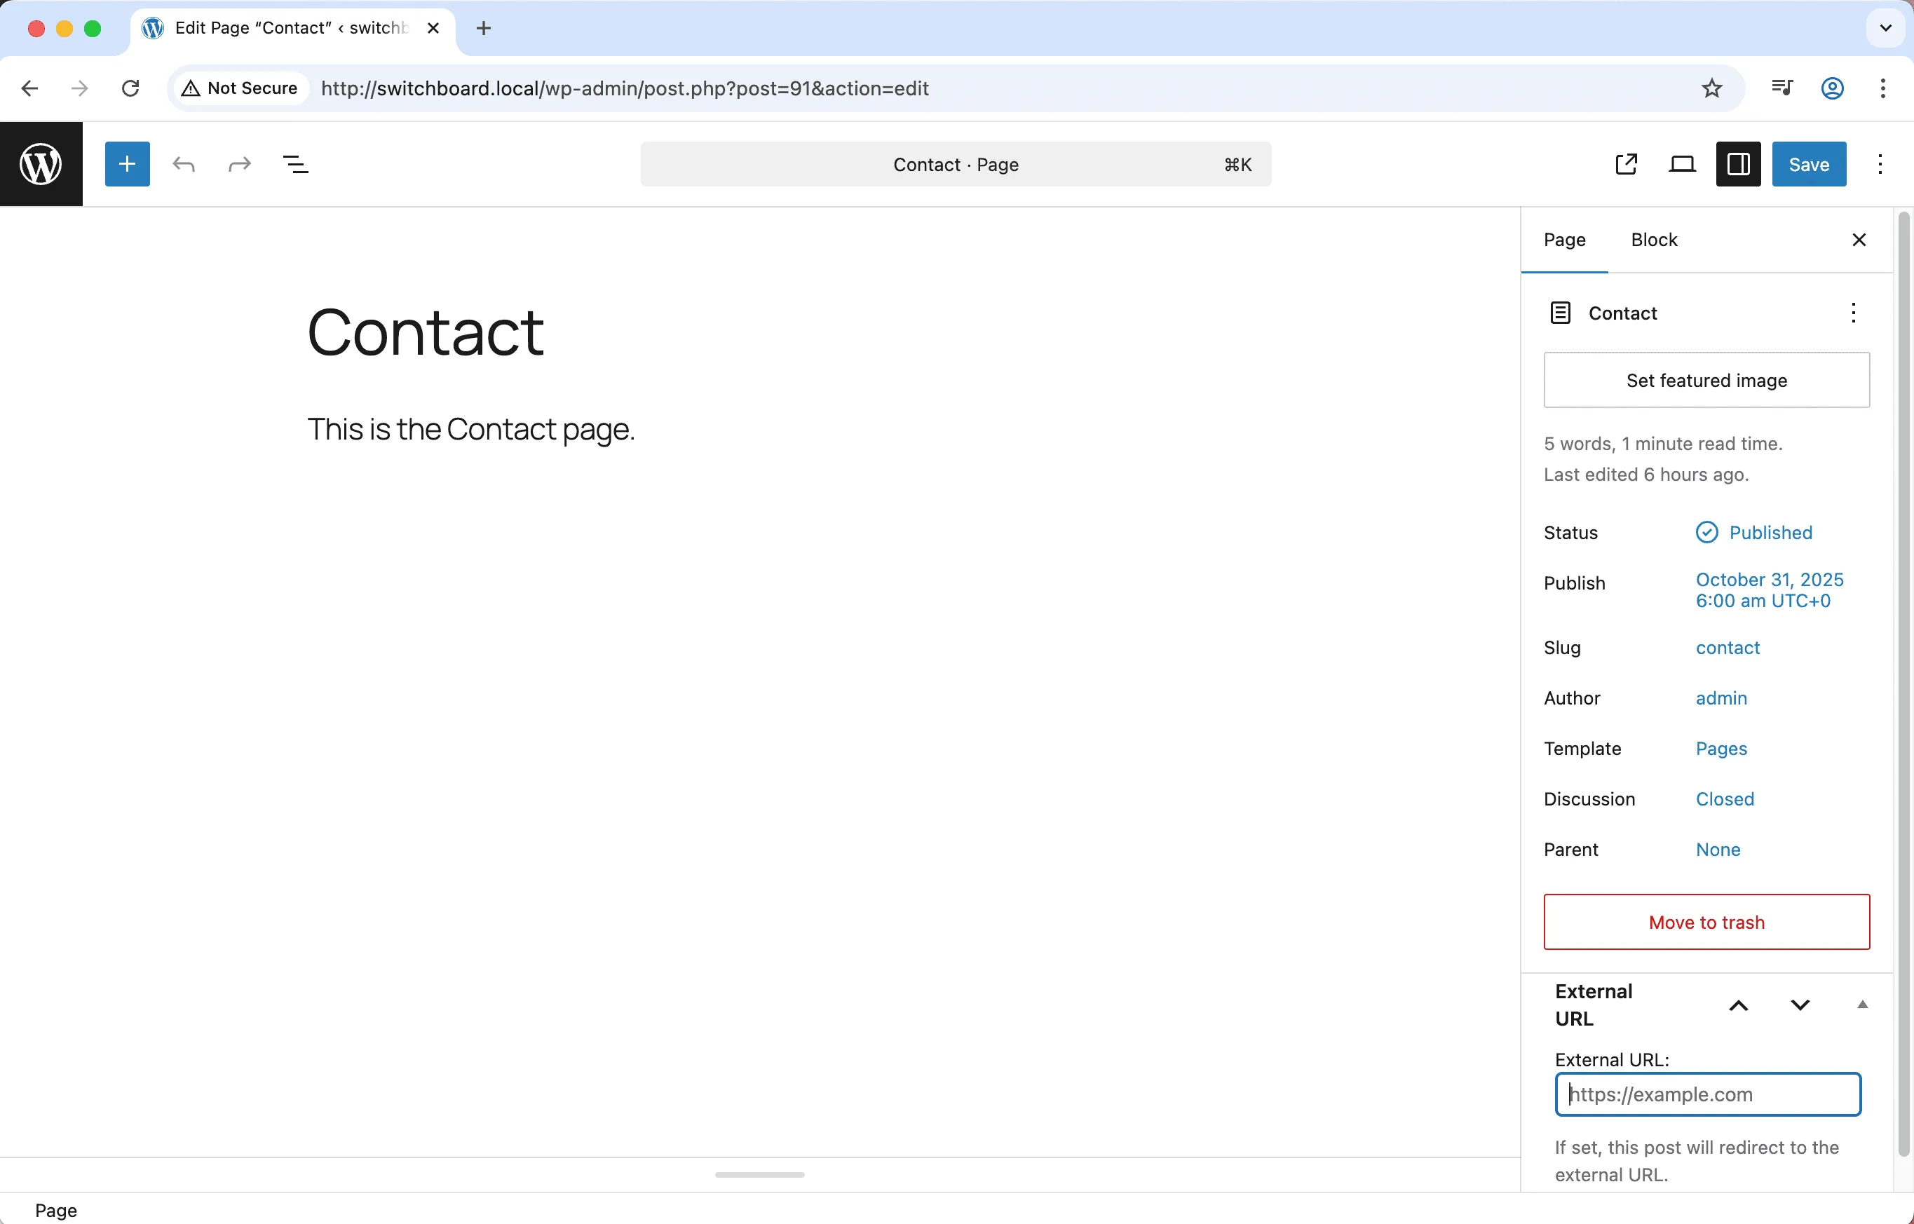Click the Redo arrow in the editor toolbar
The image size is (1914, 1224).
238,164
